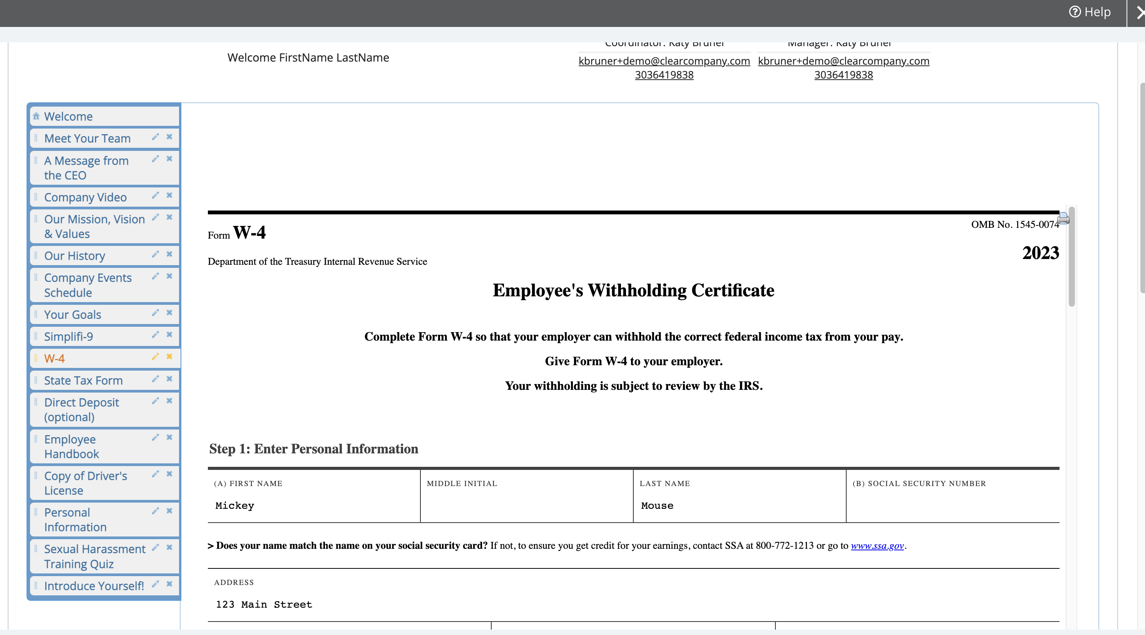Remove the Introduce Yourself! item

(x=169, y=584)
